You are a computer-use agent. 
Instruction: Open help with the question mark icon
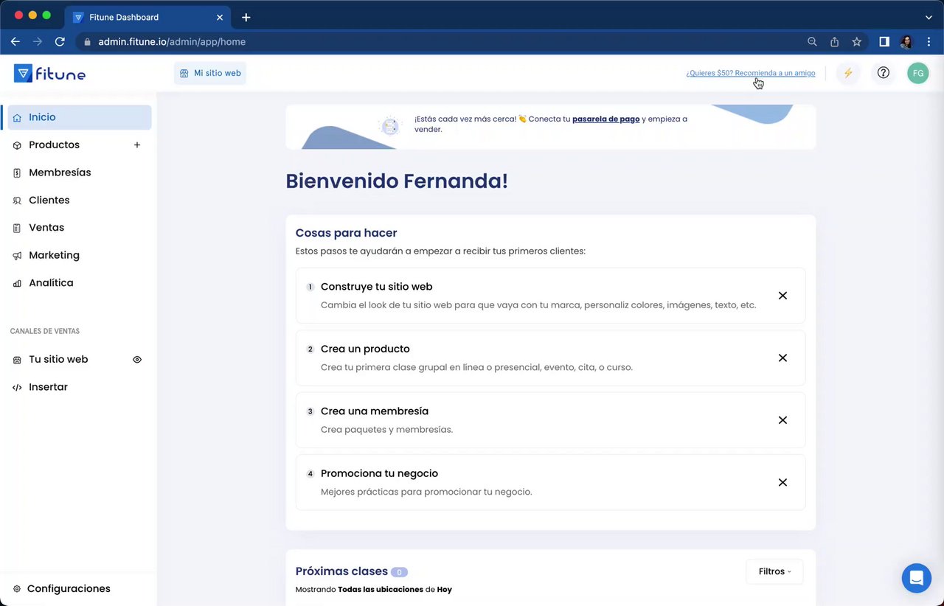pos(883,73)
